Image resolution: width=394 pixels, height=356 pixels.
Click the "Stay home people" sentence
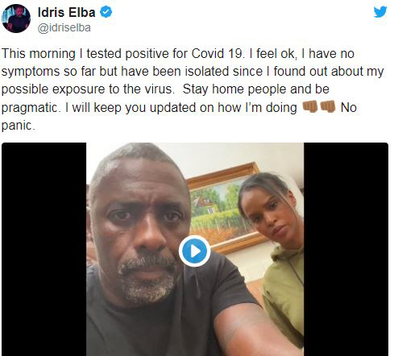coord(255,89)
